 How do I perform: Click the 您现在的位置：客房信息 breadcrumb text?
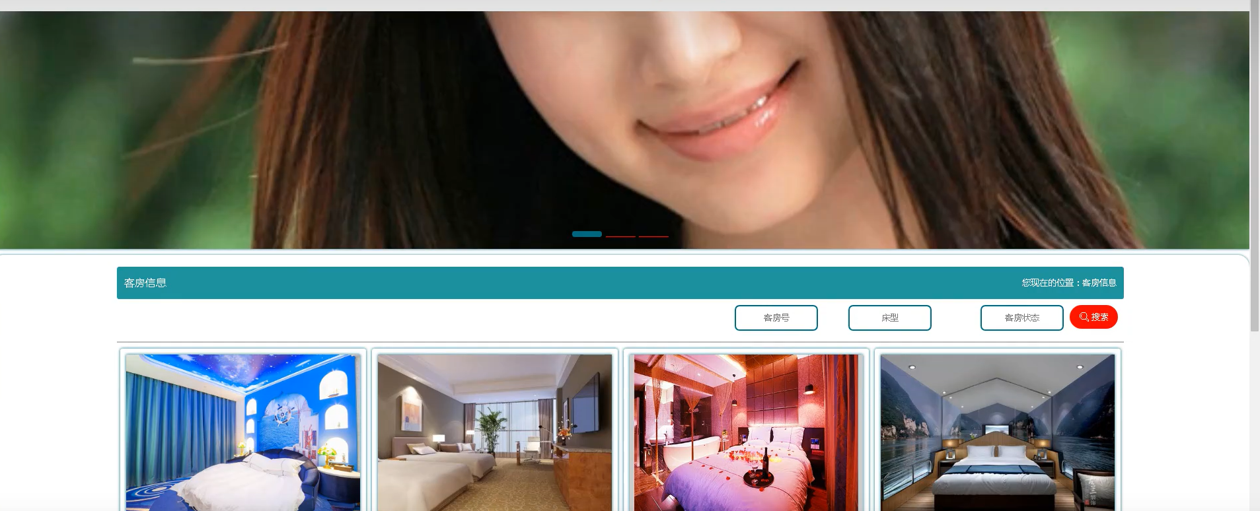[x=1069, y=283]
